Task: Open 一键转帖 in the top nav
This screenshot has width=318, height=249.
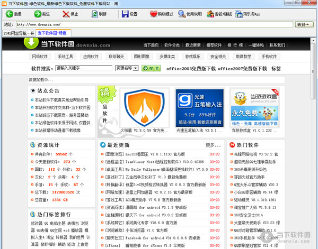Action: [x=256, y=45]
